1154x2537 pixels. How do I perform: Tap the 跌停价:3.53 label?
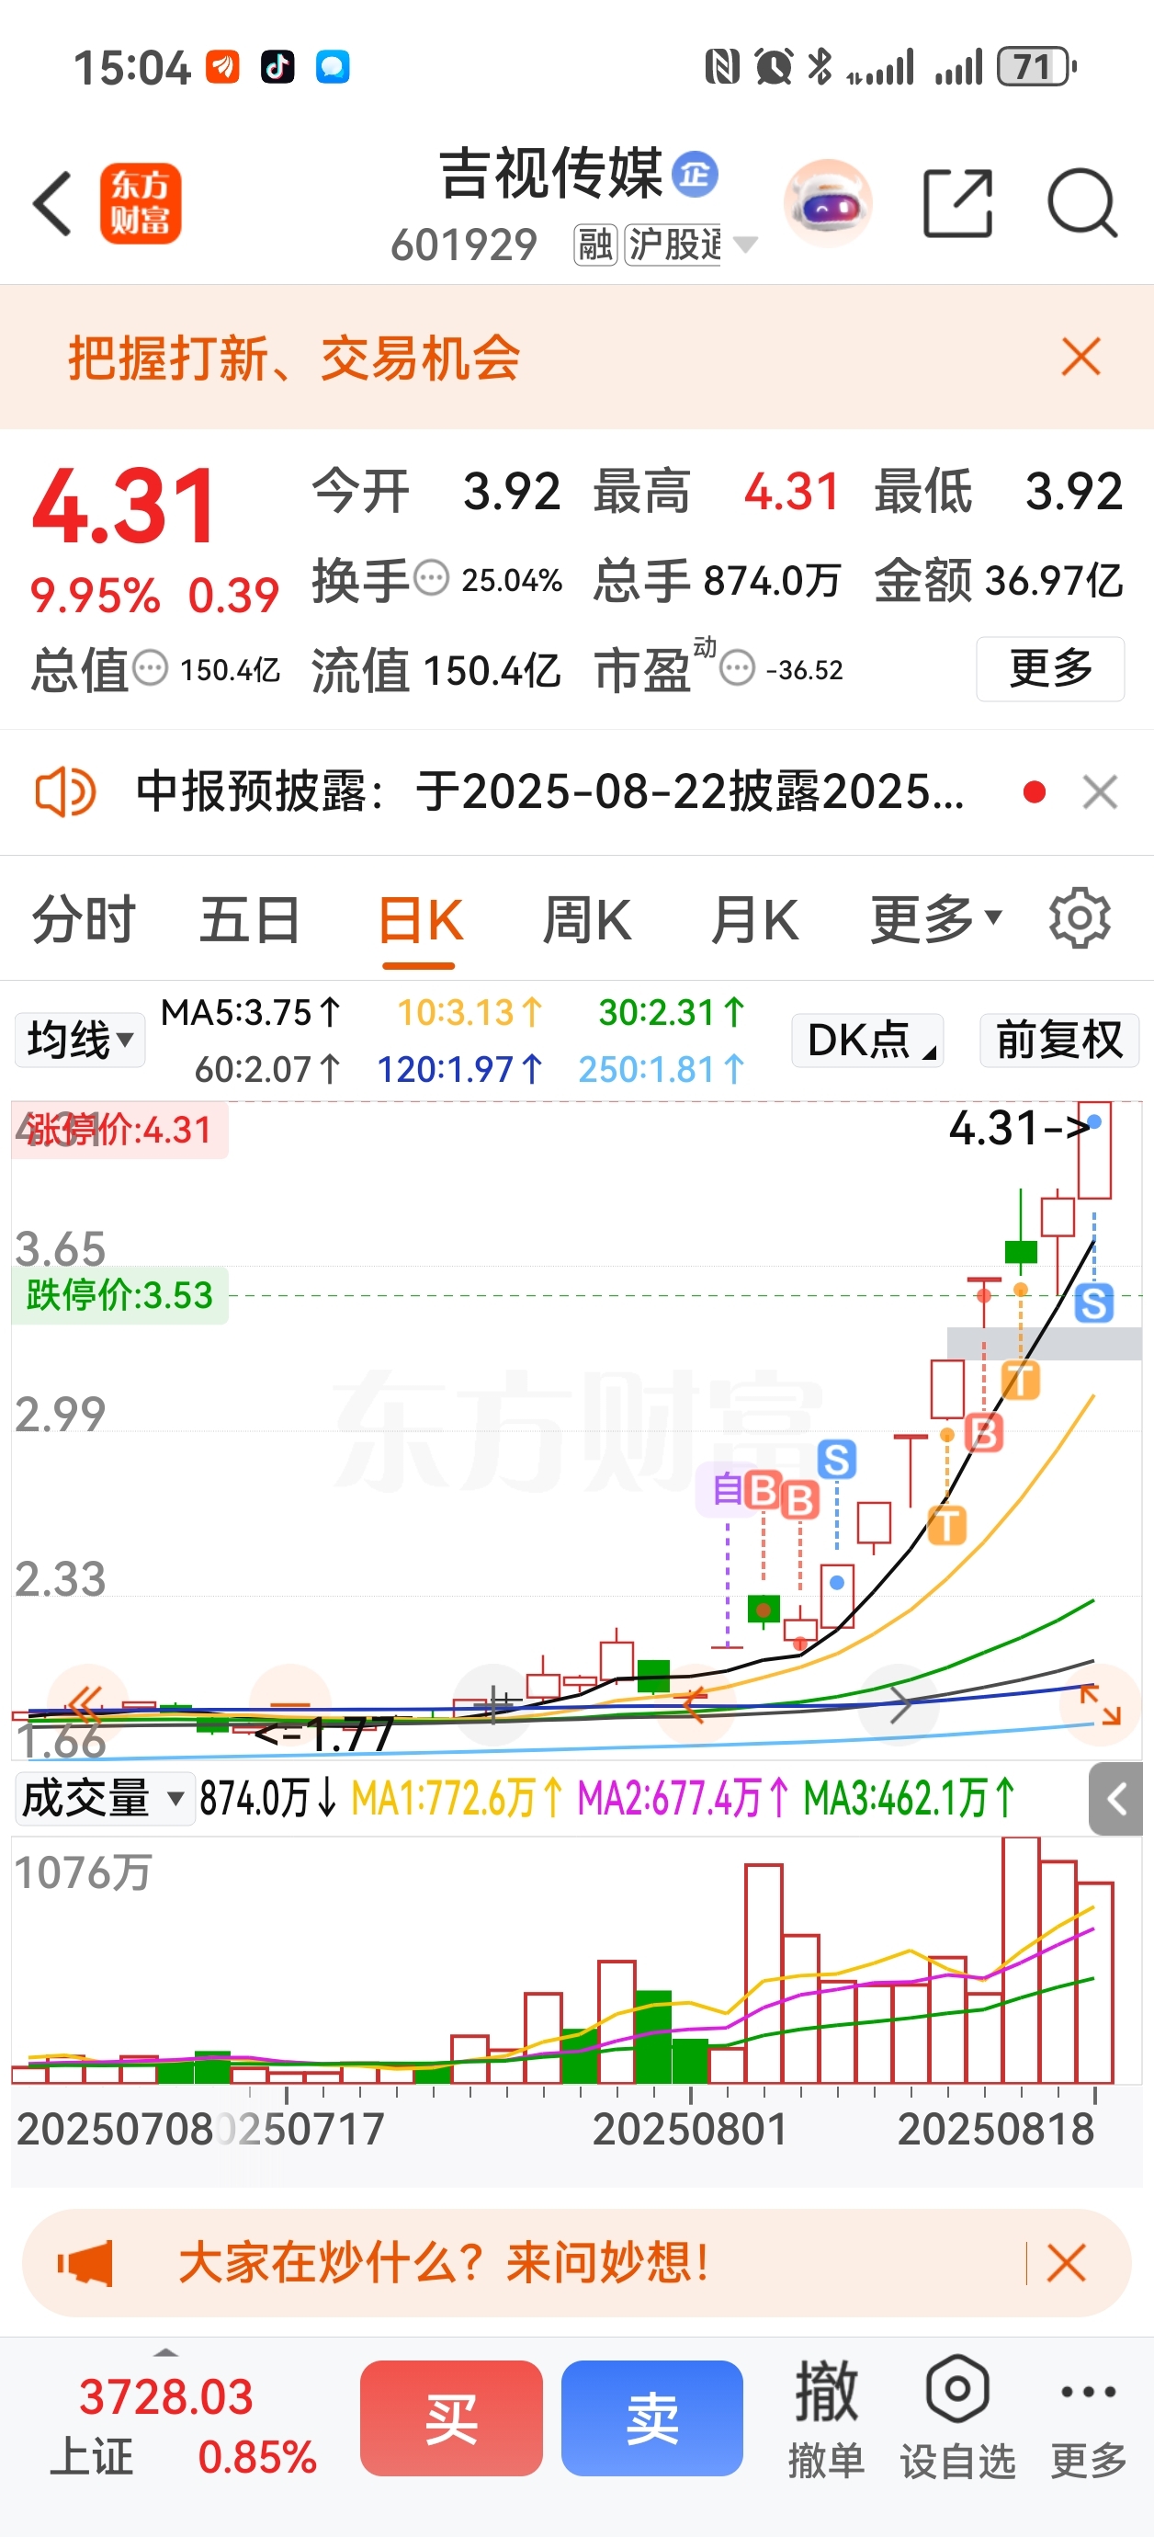pyautogui.click(x=119, y=1295)
